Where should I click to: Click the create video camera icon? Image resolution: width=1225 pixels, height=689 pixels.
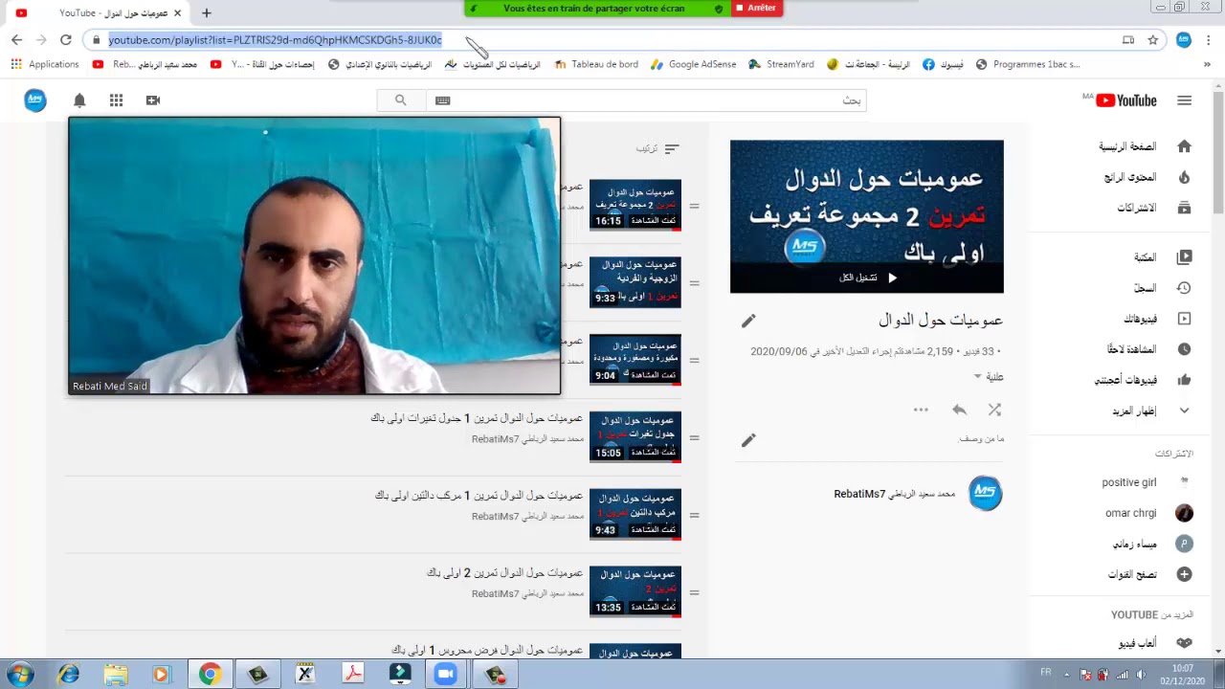pyautogui.click(x=153, y=100)
